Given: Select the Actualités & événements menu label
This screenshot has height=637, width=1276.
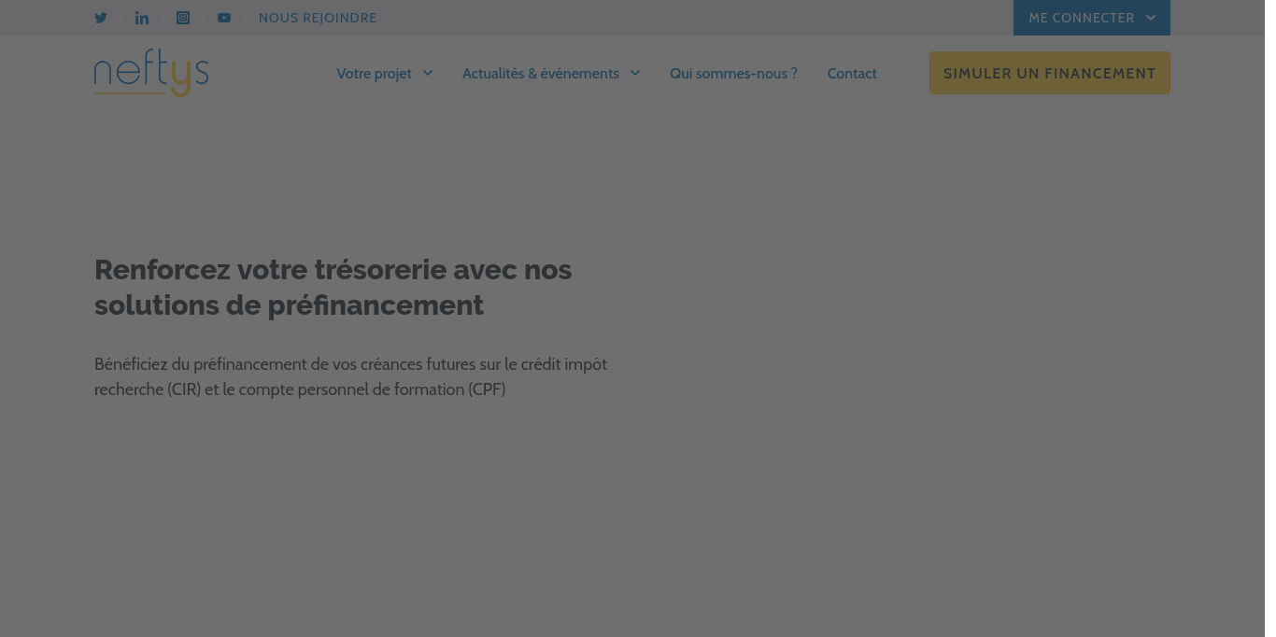Looking at the screenshot, I should tap(540, 74).
